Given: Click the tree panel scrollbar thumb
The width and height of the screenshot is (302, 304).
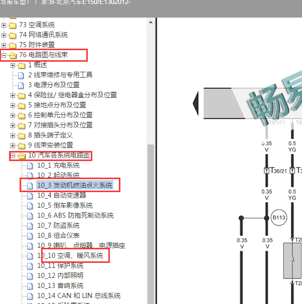Looking at the screenshot, I should 150,224.
